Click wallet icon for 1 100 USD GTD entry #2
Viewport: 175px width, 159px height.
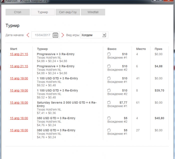point(109,90)
